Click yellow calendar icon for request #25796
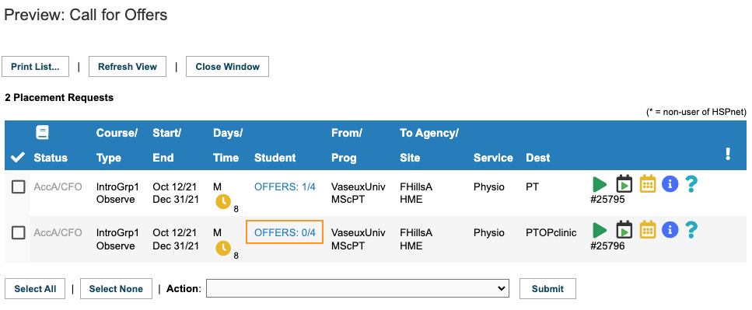 pyautogui.click(x=648, y=229)
